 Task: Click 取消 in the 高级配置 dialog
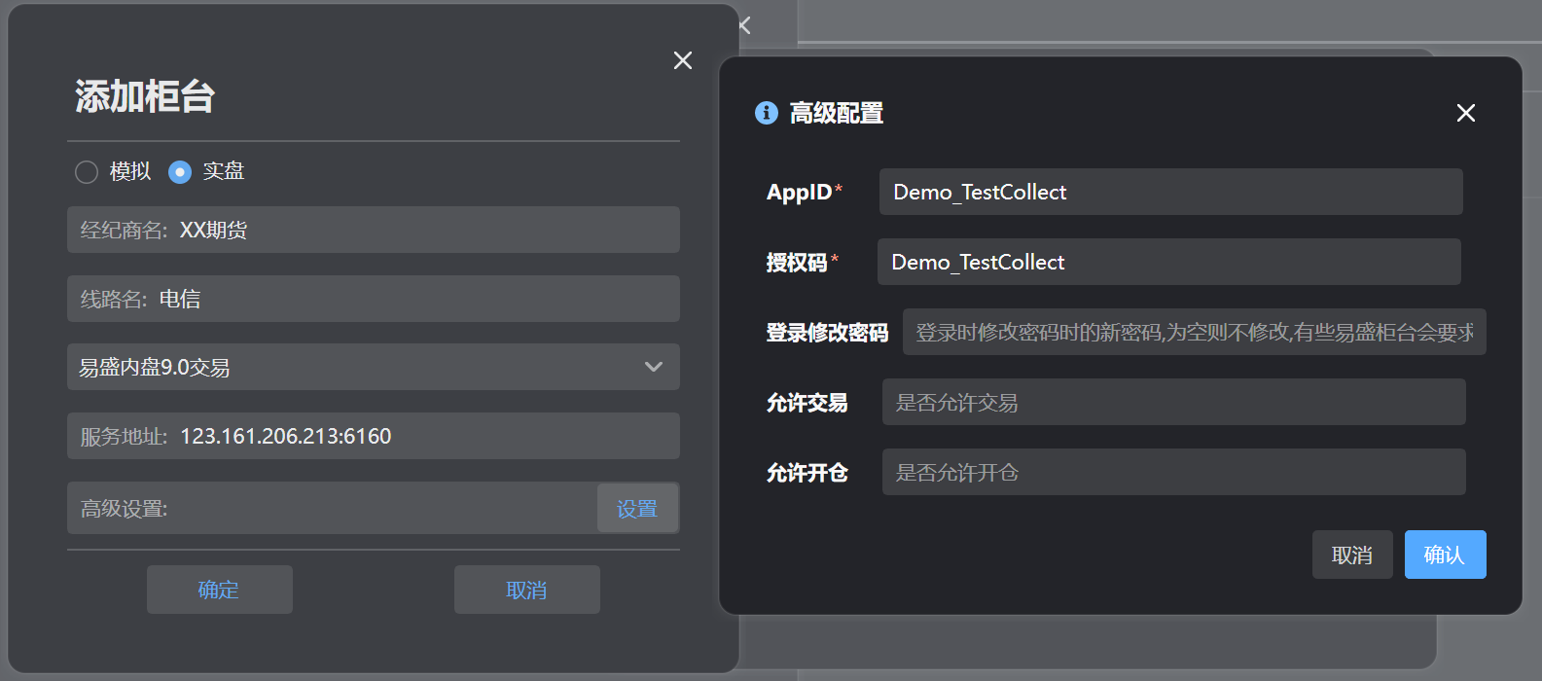(1351, 555)
